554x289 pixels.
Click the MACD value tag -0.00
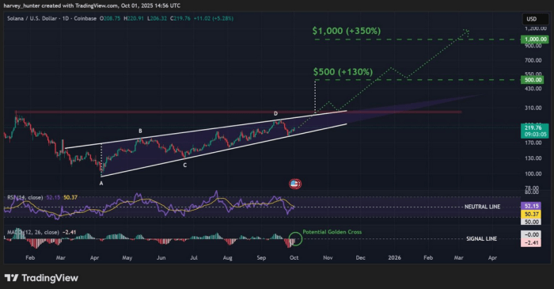click(531, 234)
